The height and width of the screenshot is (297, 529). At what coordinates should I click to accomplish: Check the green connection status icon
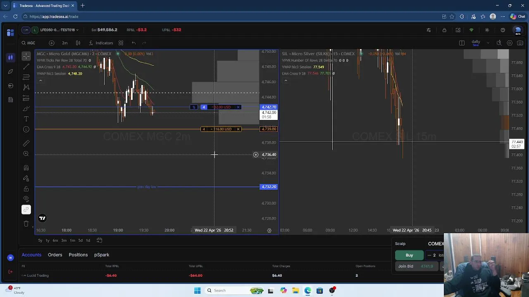pos(471,30)
